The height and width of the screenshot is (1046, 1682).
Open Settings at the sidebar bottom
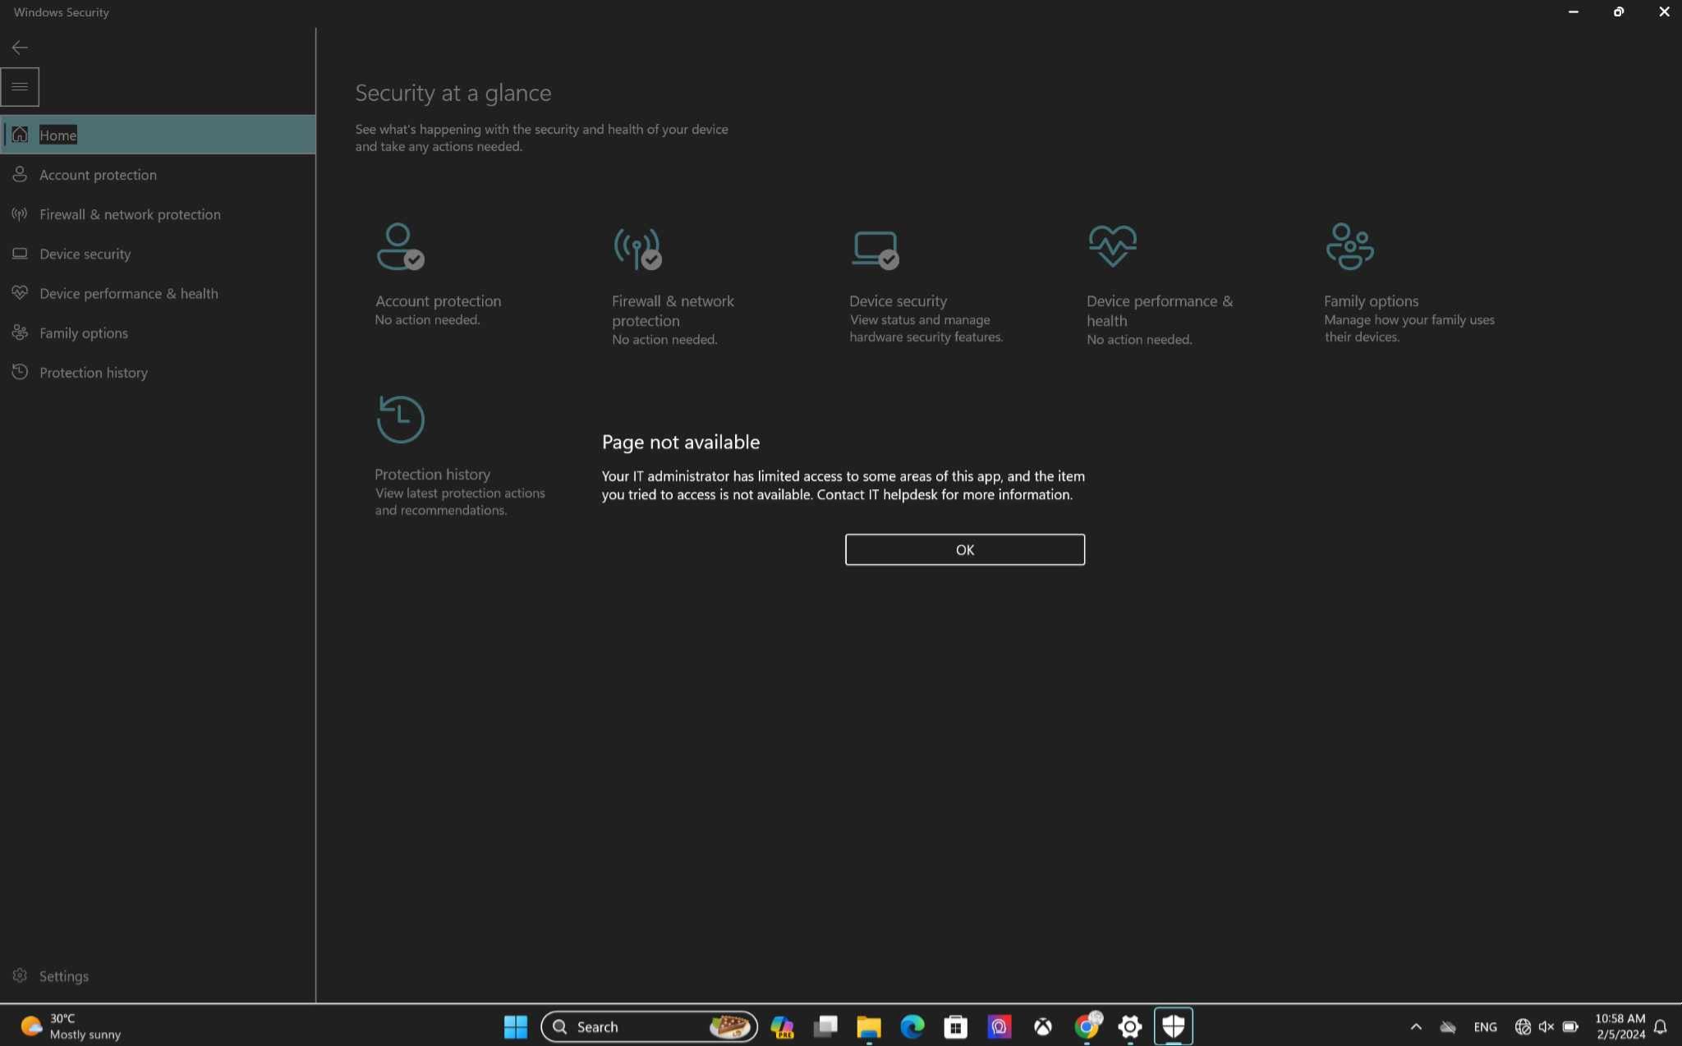coord(63,976)
